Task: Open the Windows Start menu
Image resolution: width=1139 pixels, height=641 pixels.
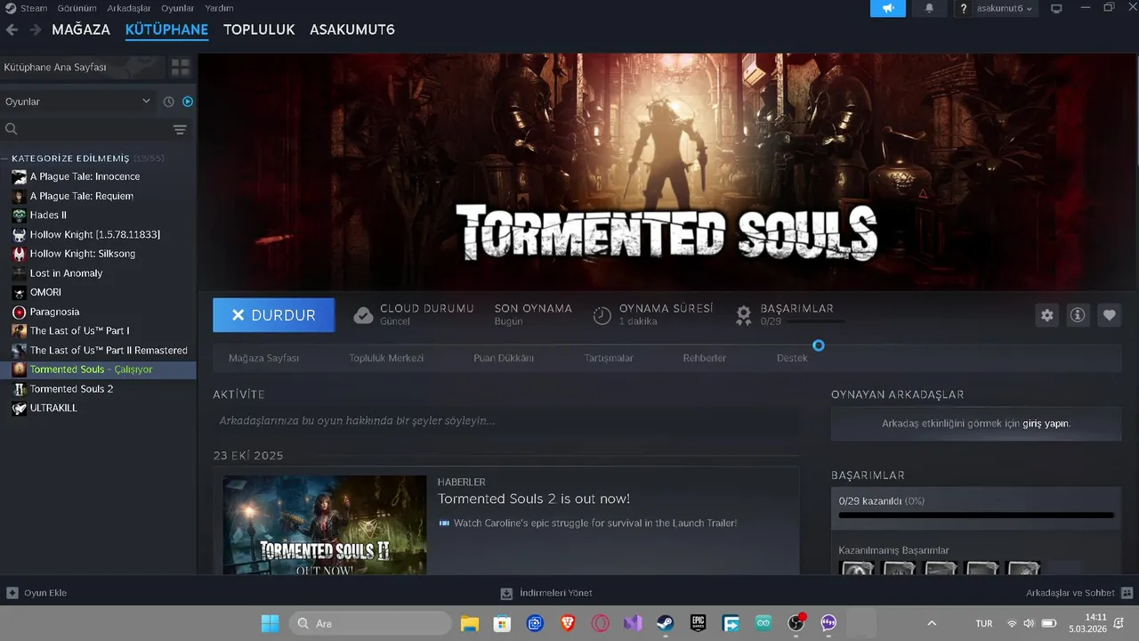Action: [x=270, y=623]
